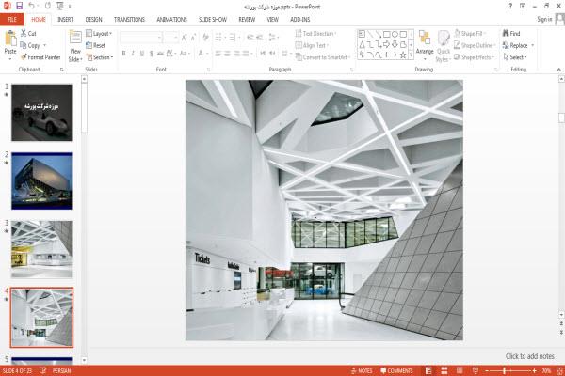Image resolution: width=565 pixels, height=376 pixels.
Task: Click the Decrease Font Size icon
Action: click(193, 37)
